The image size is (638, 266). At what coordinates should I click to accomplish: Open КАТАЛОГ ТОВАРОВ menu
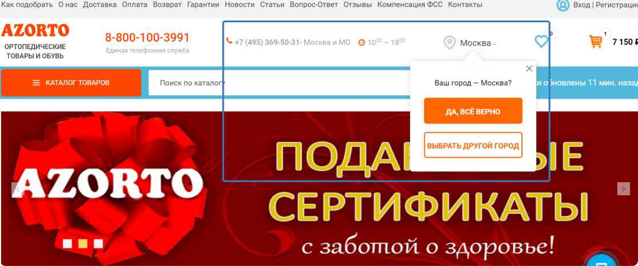(71, 83)
